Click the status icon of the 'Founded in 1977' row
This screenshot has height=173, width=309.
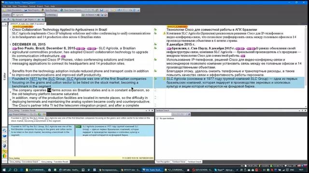coord(155,79)
